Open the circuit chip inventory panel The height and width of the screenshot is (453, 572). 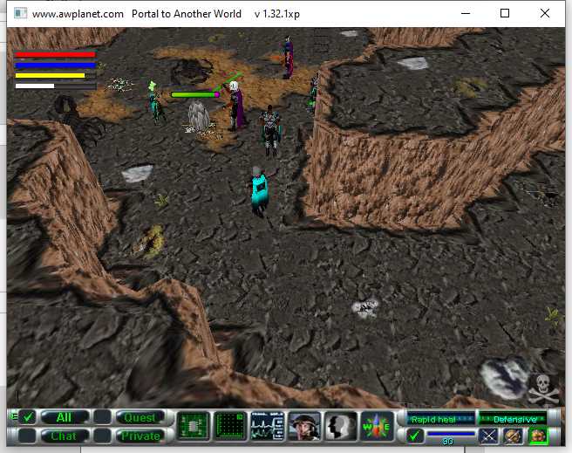point(194,426)
